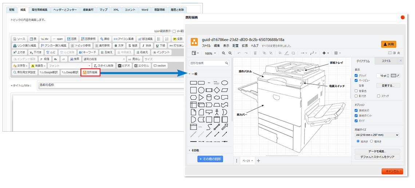Click the Google翻訳 translate button

(49, 72)
